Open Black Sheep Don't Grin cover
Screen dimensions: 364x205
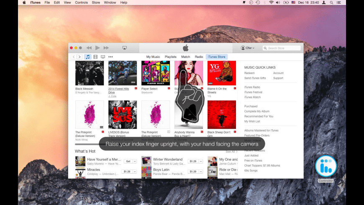point(222,115)
